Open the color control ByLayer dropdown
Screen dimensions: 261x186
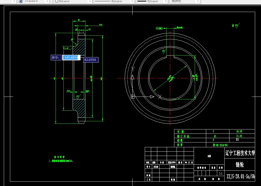click(x=90, y=1)
